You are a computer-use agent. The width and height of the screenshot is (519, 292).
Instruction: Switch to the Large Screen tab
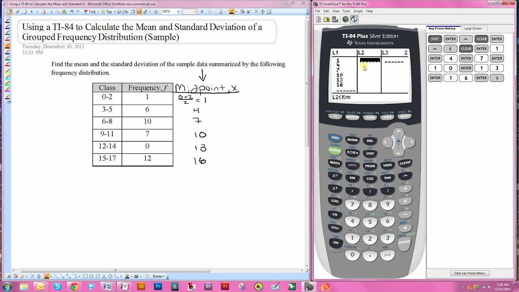click(x=473, y=28)
